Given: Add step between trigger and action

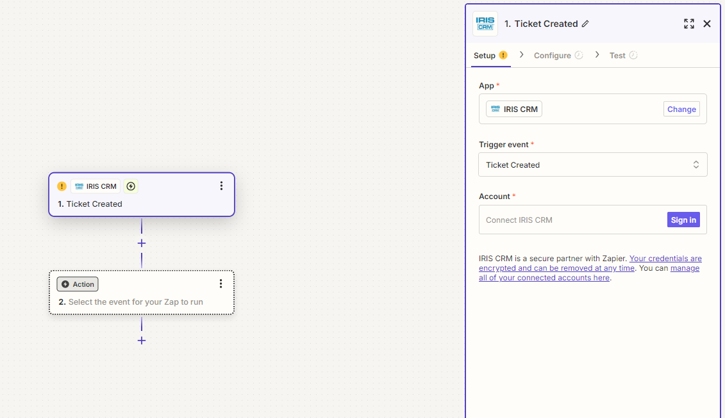Looking at the screenshot, I should (142, 243).
